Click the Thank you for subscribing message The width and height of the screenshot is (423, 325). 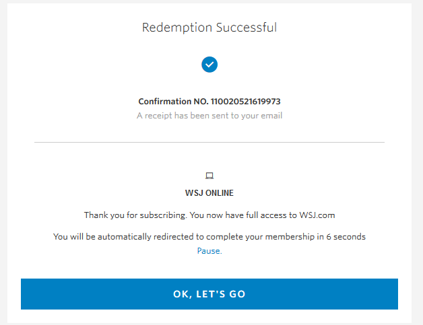pos(209,215)
